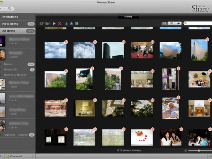Open the Memeo10K circle

[x=10, y=70]
